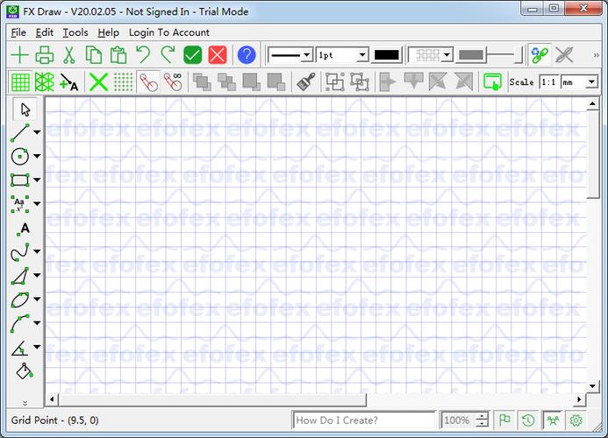Select the Aa equation text tool

pyautogui.click(x=20, y=204)
